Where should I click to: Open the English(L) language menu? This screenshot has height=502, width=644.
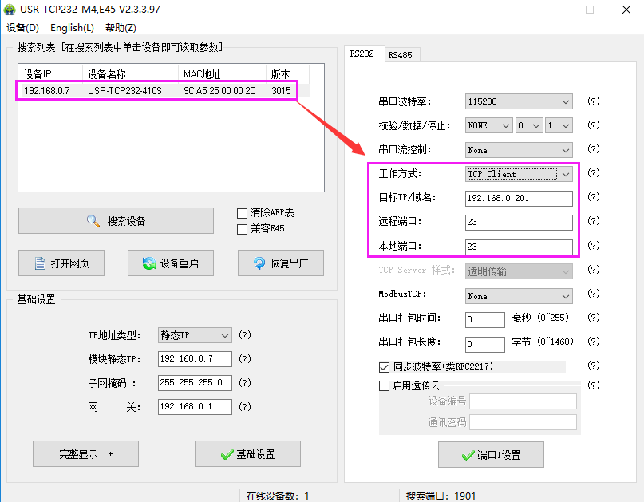click(72, 27)
